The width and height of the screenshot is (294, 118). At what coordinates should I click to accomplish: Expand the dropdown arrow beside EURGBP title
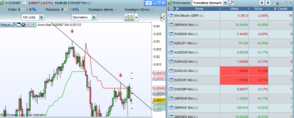pyautogui.click(x=6, y=3)
